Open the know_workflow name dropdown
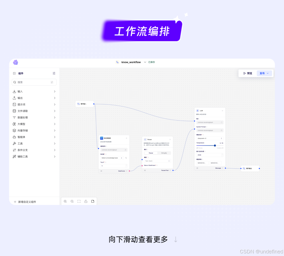Viewport: 284px width, 256px height. [x=145, y=62]
